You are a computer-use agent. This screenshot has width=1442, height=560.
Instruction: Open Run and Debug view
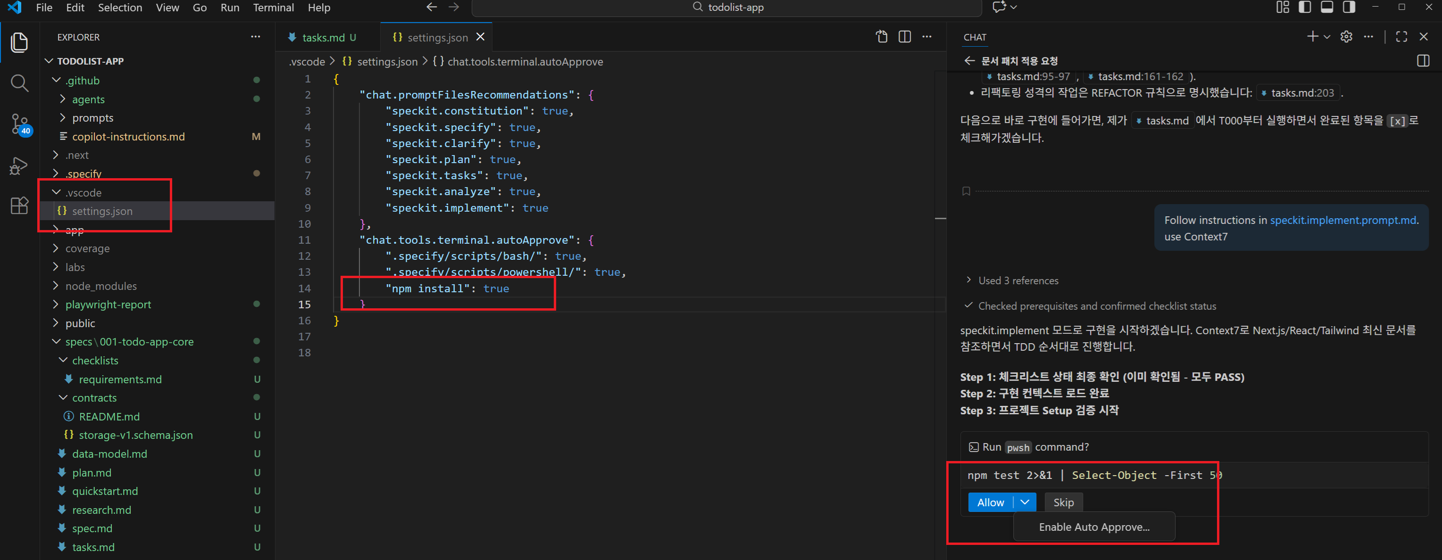(19, 165)
